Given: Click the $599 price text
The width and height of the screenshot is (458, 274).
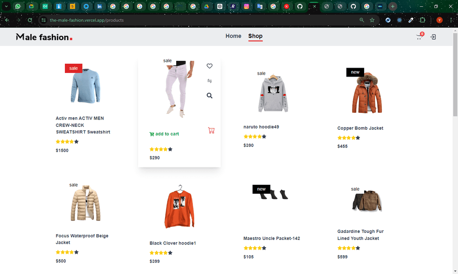Looking at the screenshot, I should (342, 257).
